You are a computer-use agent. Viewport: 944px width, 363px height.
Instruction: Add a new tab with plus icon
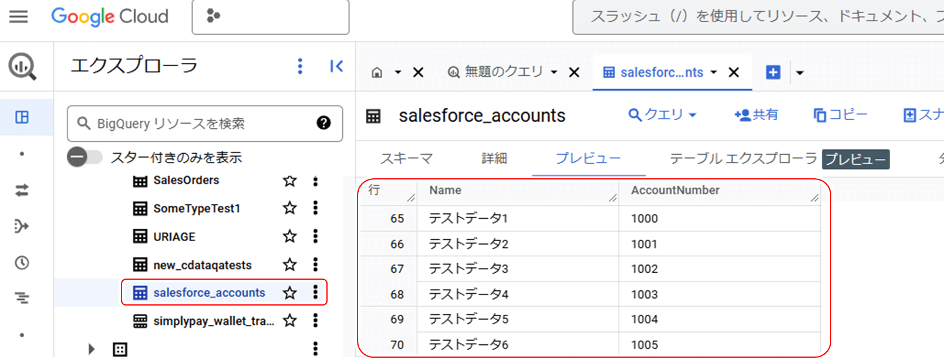click(x=773, y=72)
